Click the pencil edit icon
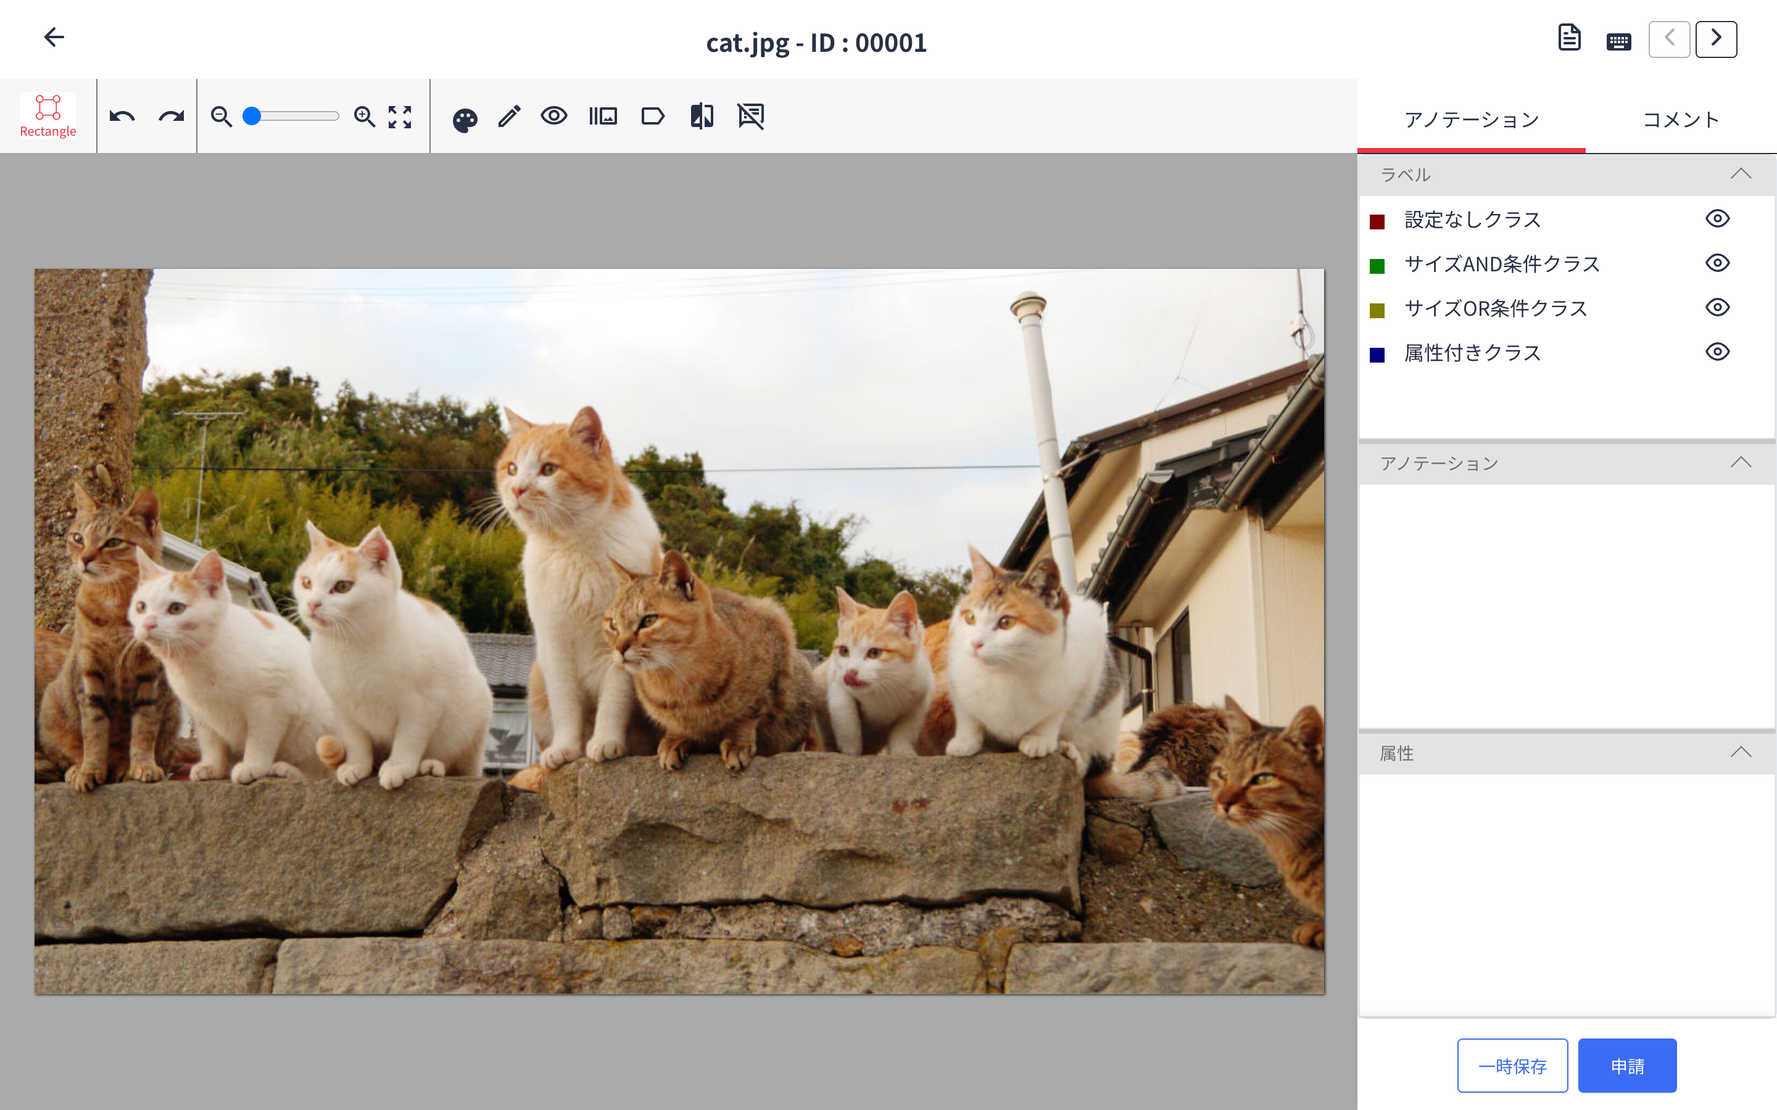The width and height of the screenshot is (1777, 1110). click(x=509, y=116)
